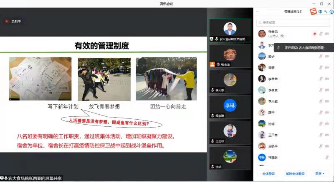Switch the Sogou 中 Chinese language mode

[x=320, y=12]
